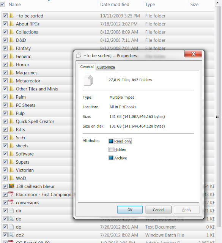Uncheck the checkbox for sheets folder
222x243 pixels.
tap(5, 145)
